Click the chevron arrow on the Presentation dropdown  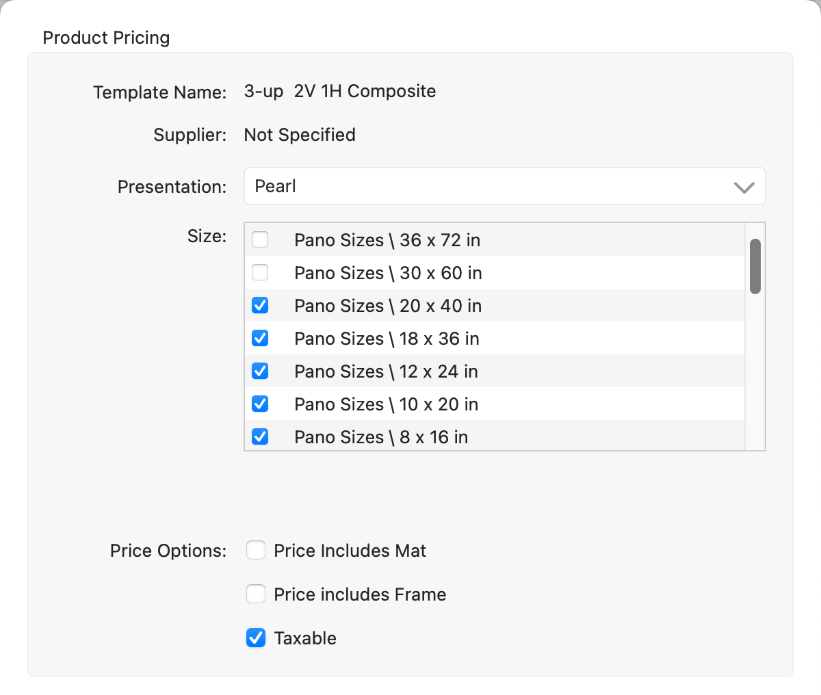point(744,187)
